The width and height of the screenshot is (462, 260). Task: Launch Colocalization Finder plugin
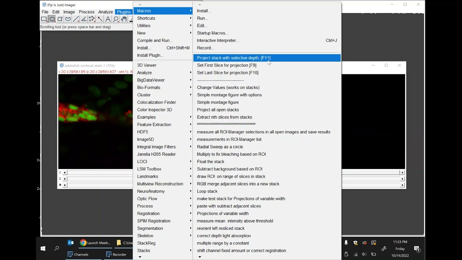(x=163, y=102)
